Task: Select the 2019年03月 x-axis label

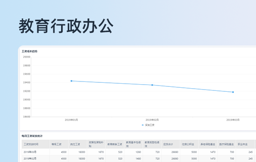Action: tap(233, 120)
